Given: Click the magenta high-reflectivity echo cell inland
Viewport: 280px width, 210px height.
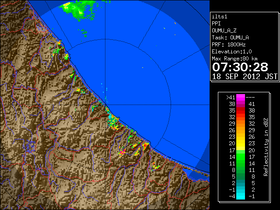Looking at the screenshot, I should coord(122,153).
